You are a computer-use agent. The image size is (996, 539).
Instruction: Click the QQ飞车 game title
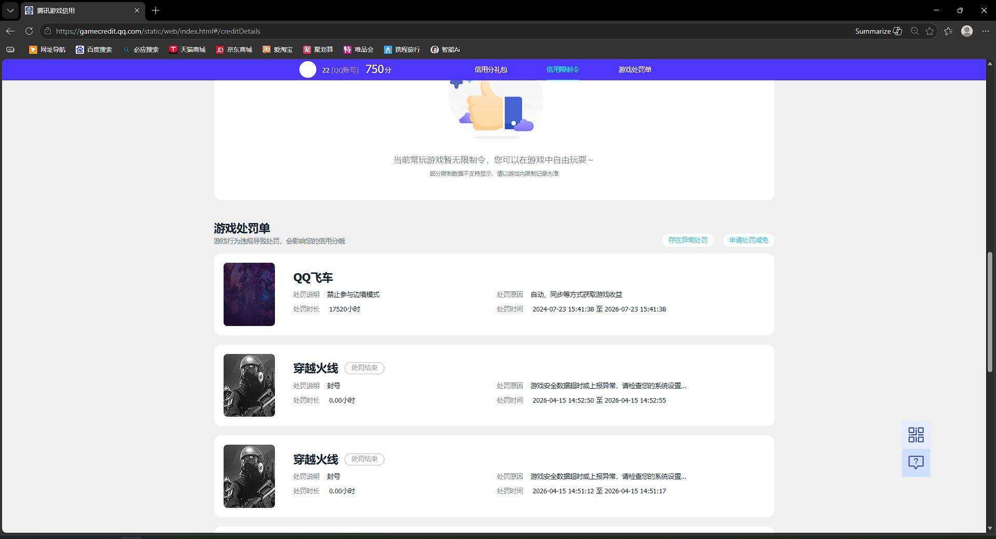[313, 278]
